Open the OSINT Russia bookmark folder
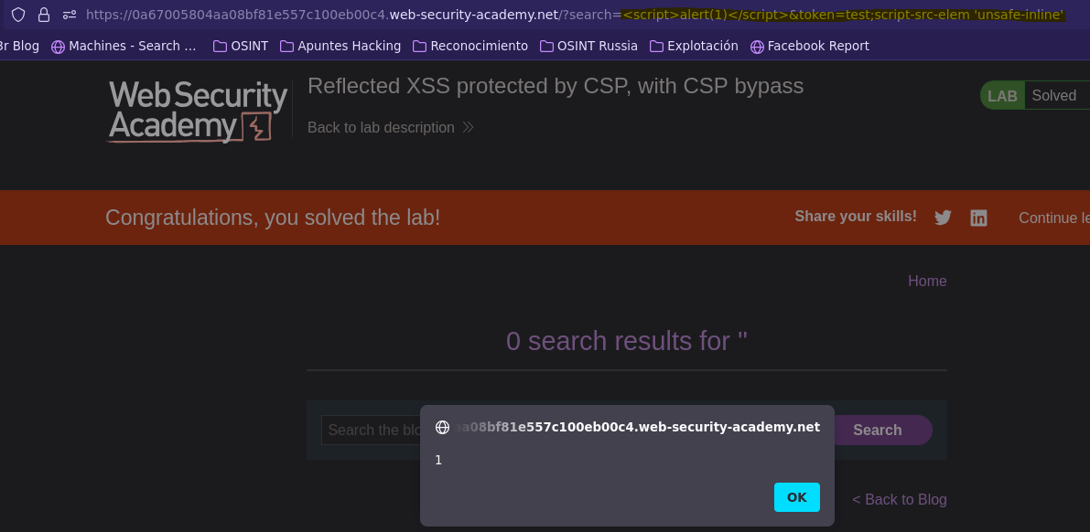 (588, 46)
